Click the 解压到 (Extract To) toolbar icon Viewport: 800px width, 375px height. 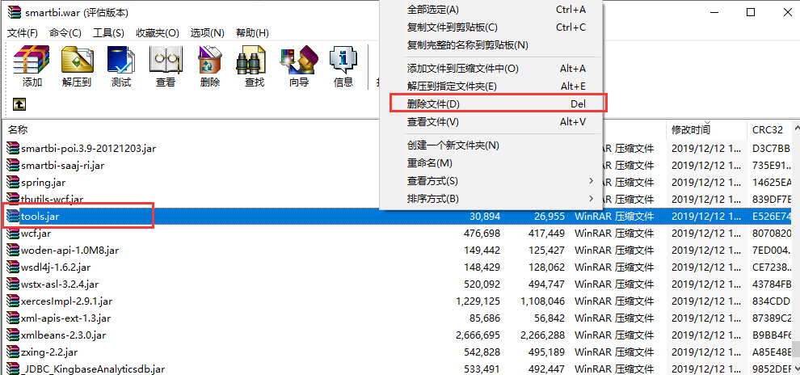click(77, 60)
